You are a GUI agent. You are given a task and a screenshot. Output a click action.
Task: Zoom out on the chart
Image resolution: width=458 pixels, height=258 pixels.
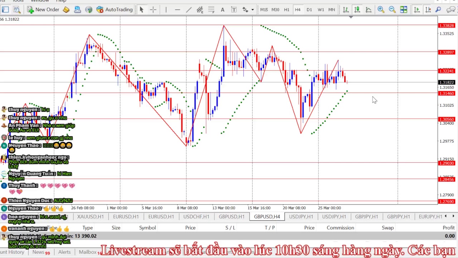click(x=392, y=10)
